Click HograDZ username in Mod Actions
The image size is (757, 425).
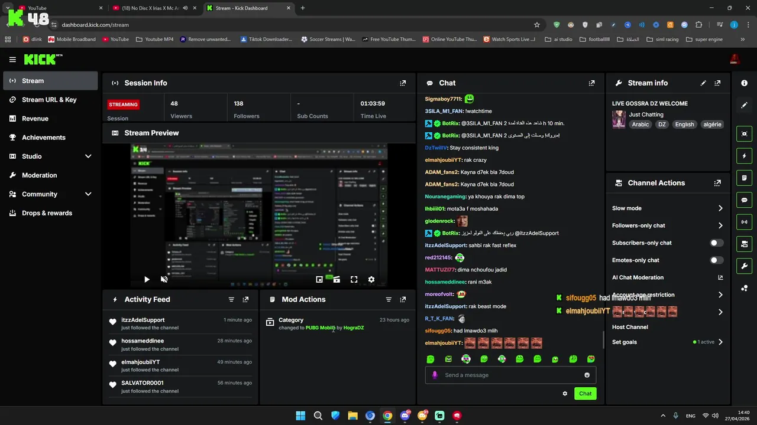pyautogui.click(x=354, y=328)
